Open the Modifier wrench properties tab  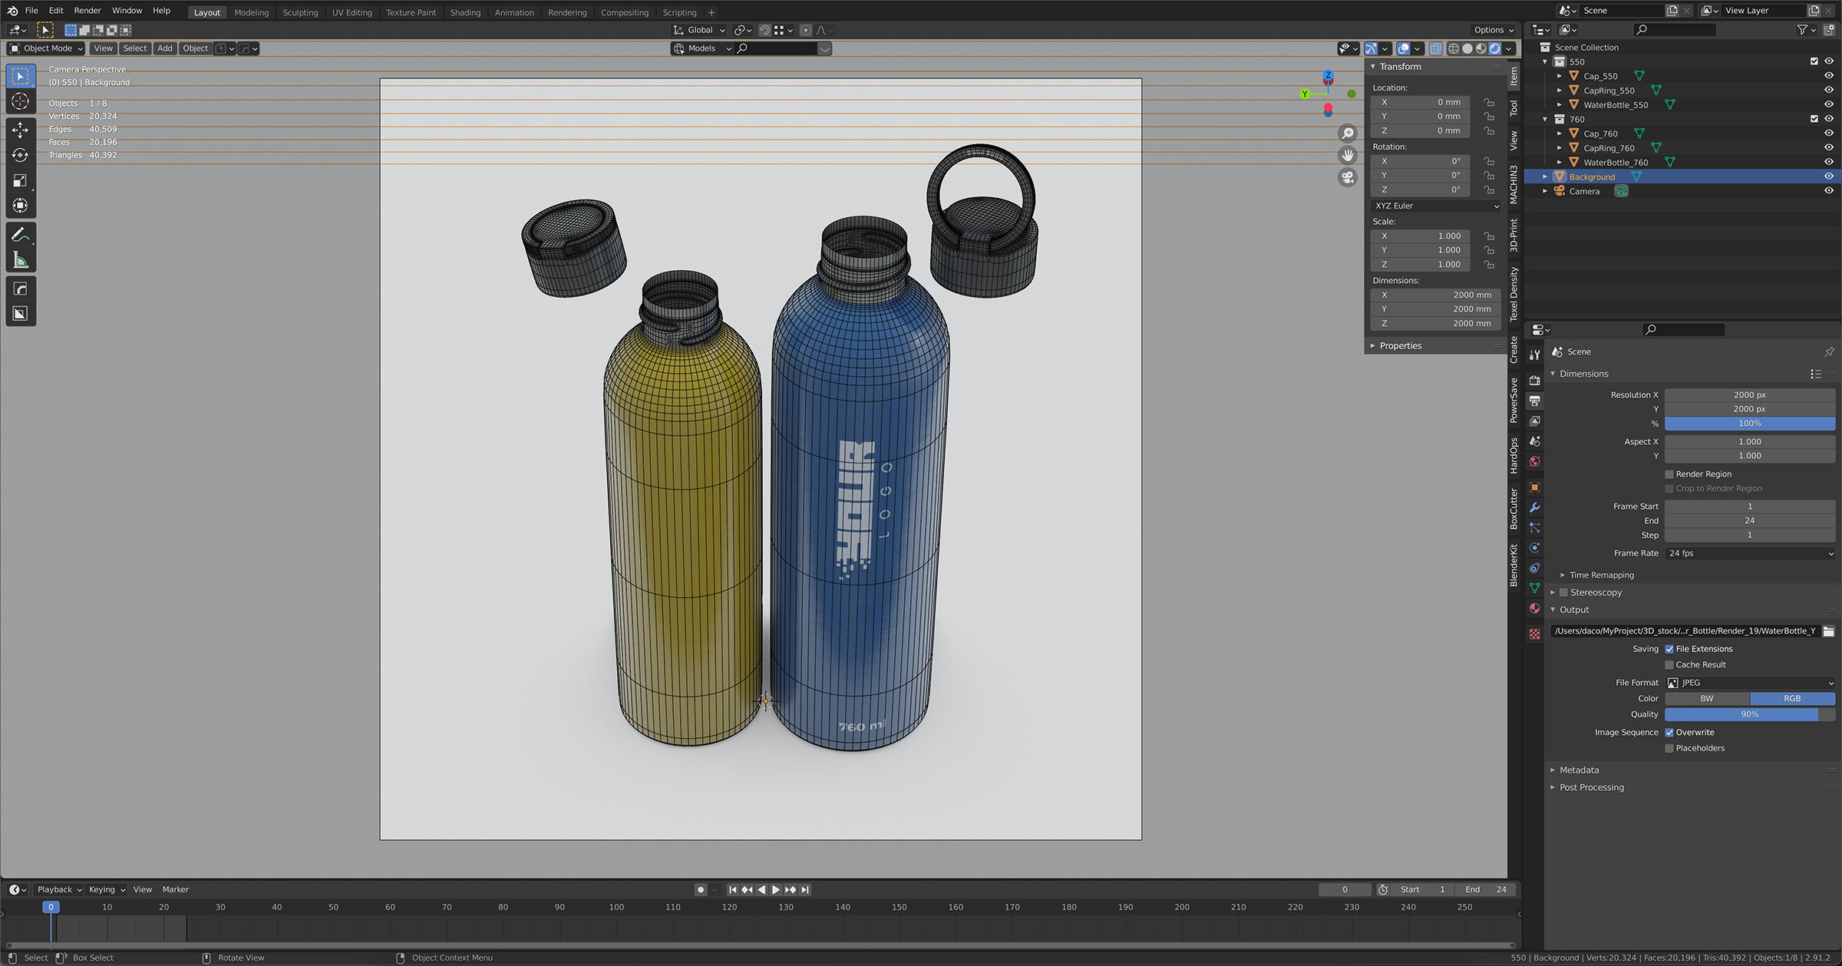1534,507
